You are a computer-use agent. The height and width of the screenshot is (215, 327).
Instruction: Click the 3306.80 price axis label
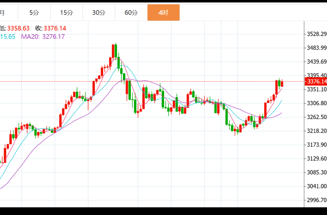tap(317, 103)
